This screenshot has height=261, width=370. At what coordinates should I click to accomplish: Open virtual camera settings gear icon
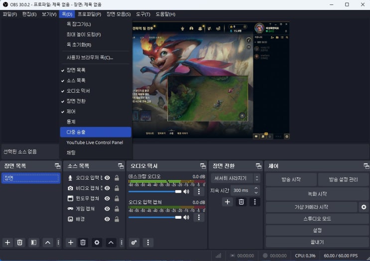tap(364, 207)
